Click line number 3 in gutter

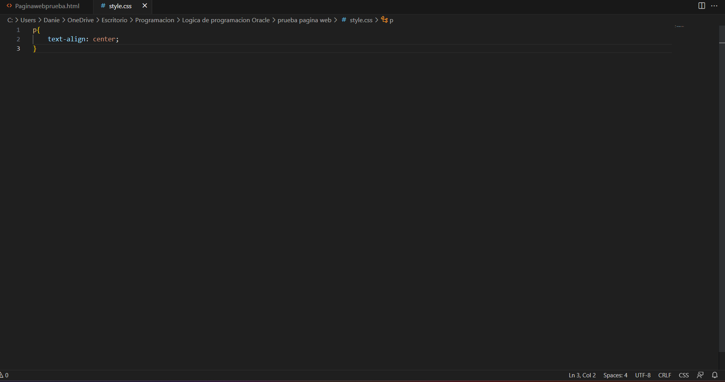18,48
